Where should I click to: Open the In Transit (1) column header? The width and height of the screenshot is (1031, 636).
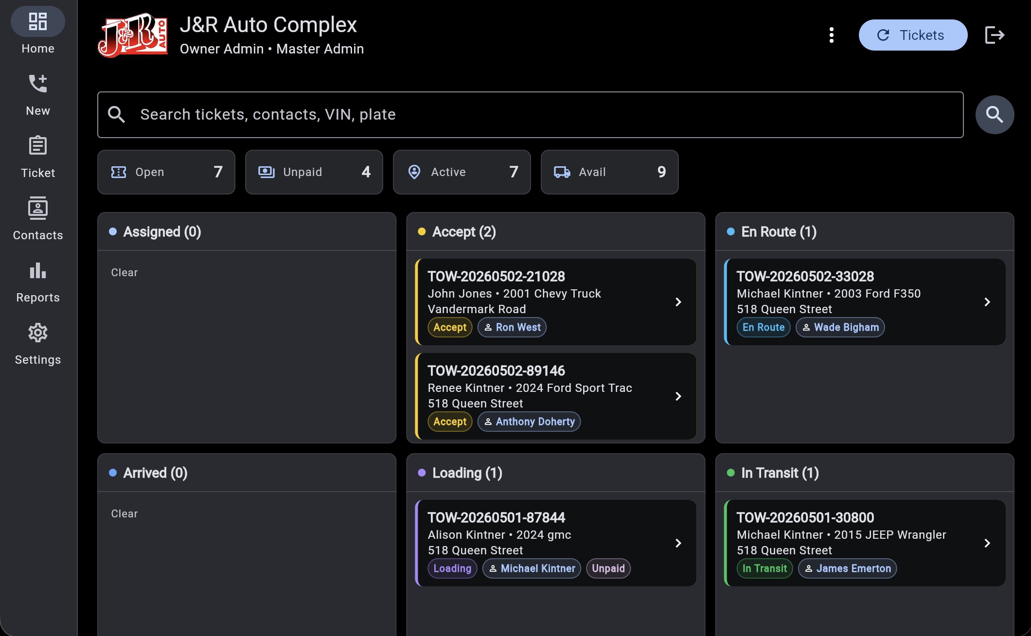865,473
